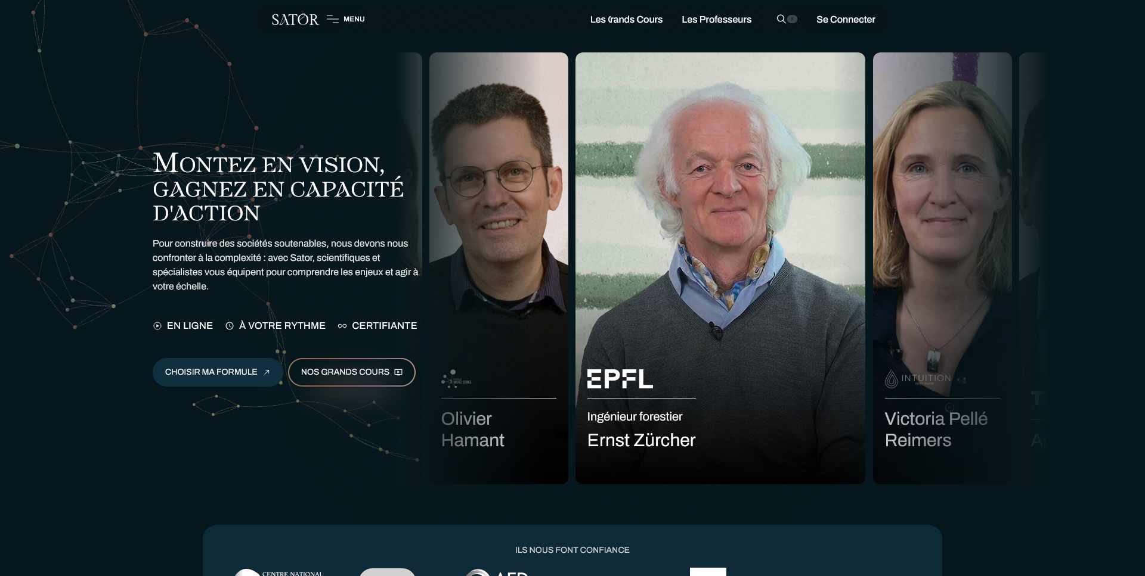Open the hamburger MENU

(x=346, y=19)
